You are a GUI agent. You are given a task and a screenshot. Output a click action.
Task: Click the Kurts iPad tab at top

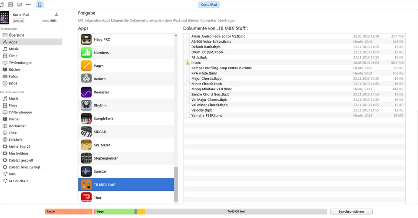tap(209, 4)
